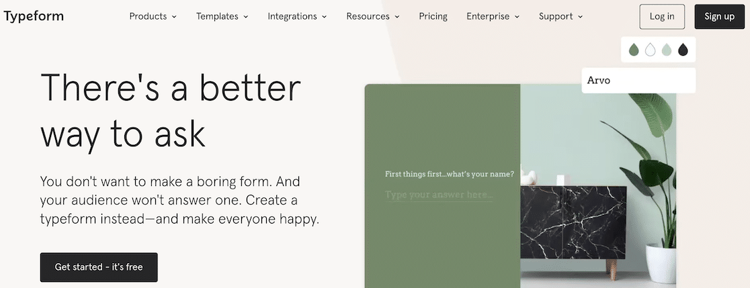The width and height of the screenshot is (750, 288).
Task: Open the Templates menu
Action: (222, 16)
